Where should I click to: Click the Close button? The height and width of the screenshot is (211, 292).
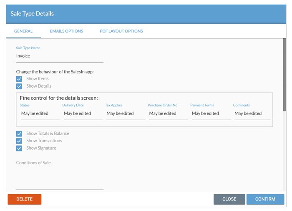tap(229, 199)
